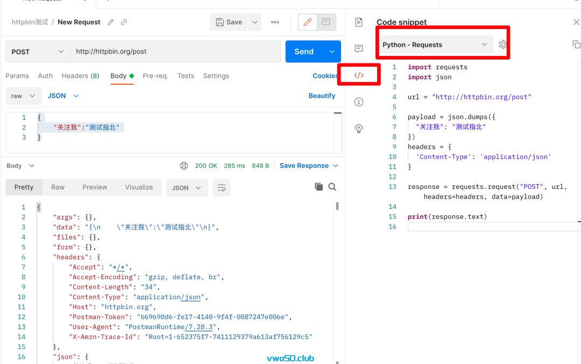Open the JSON body format dropdown
The height and width of the screenshot is (364, 581).
pyautogui.click(x=63, y=96)
